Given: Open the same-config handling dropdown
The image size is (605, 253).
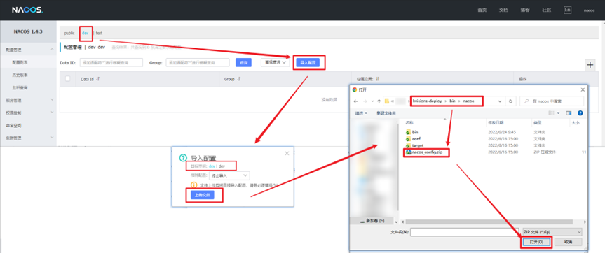Looking at the screenshot, I should [229, 175].
